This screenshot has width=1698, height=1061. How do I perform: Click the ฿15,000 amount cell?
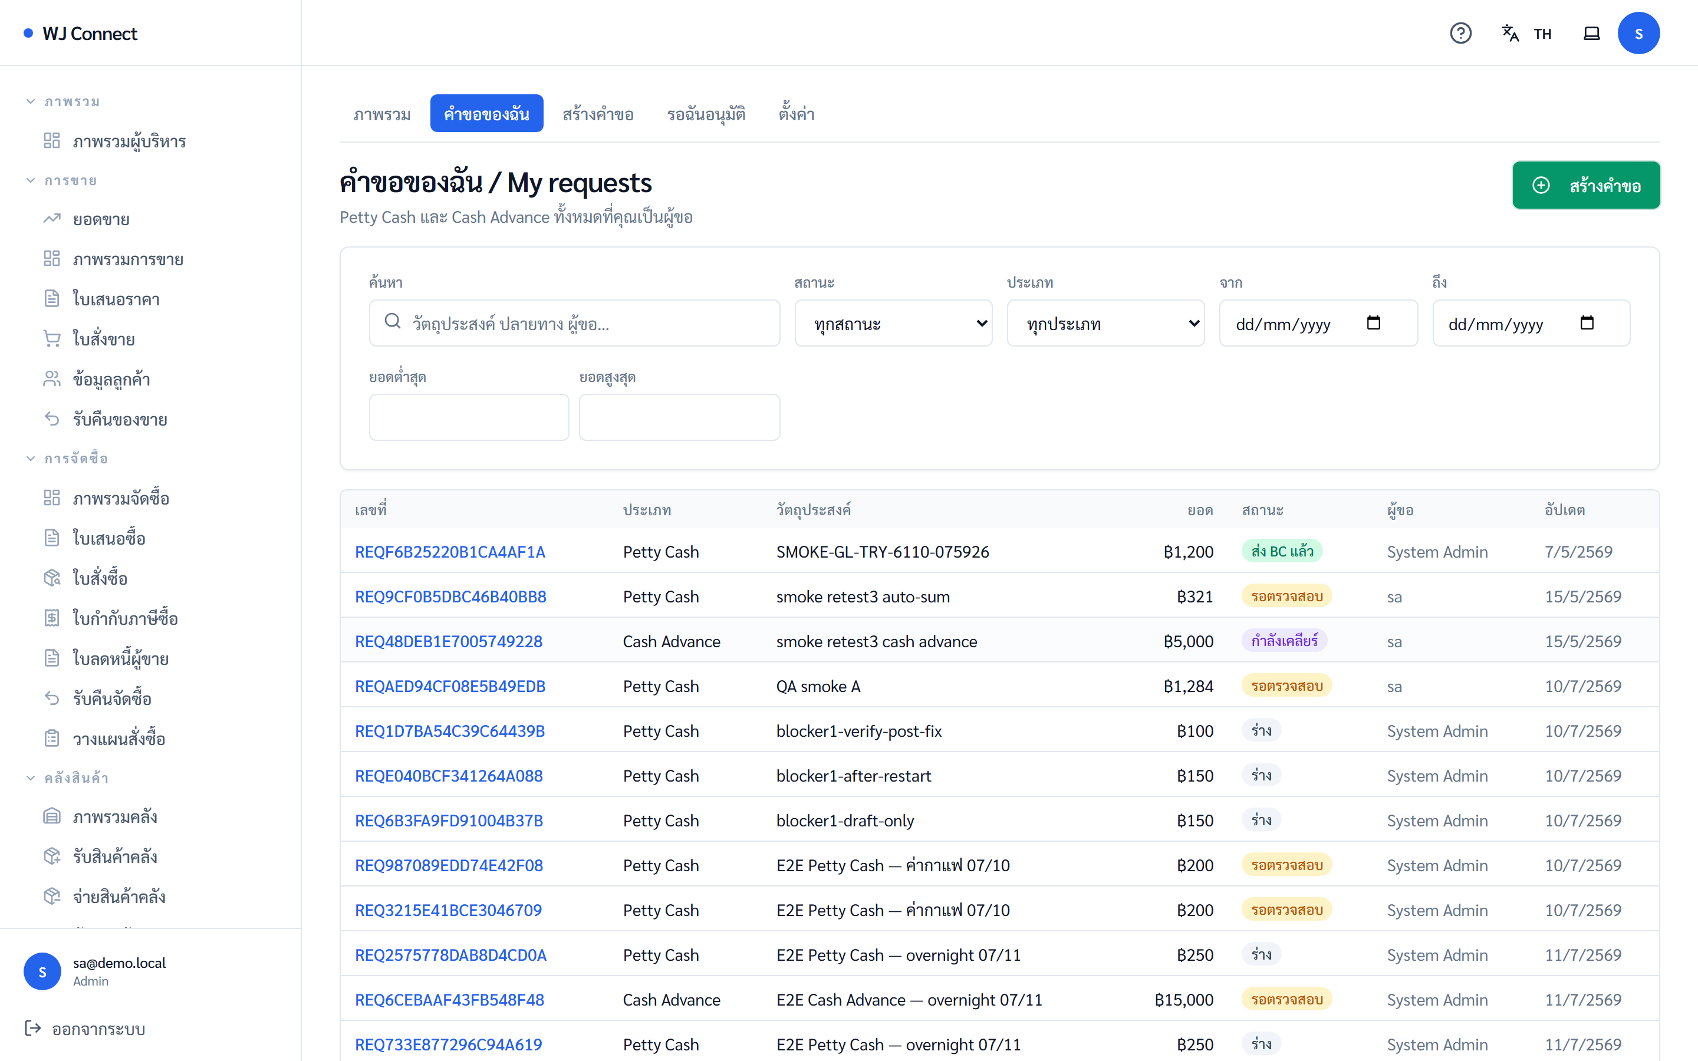pyautogui.click(x=1184, y=1000)
